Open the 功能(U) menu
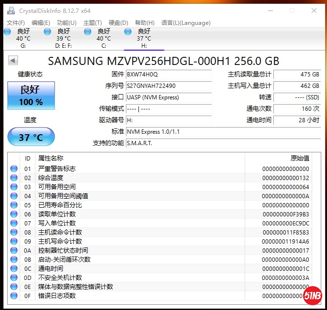The height and width of the screenshot is (310, 327). point(66,22)
